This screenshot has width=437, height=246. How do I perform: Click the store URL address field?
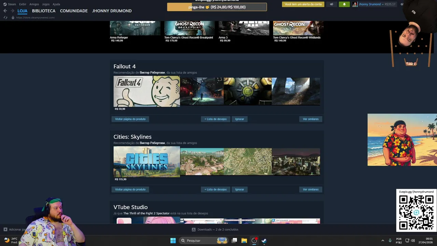(35, 17)
